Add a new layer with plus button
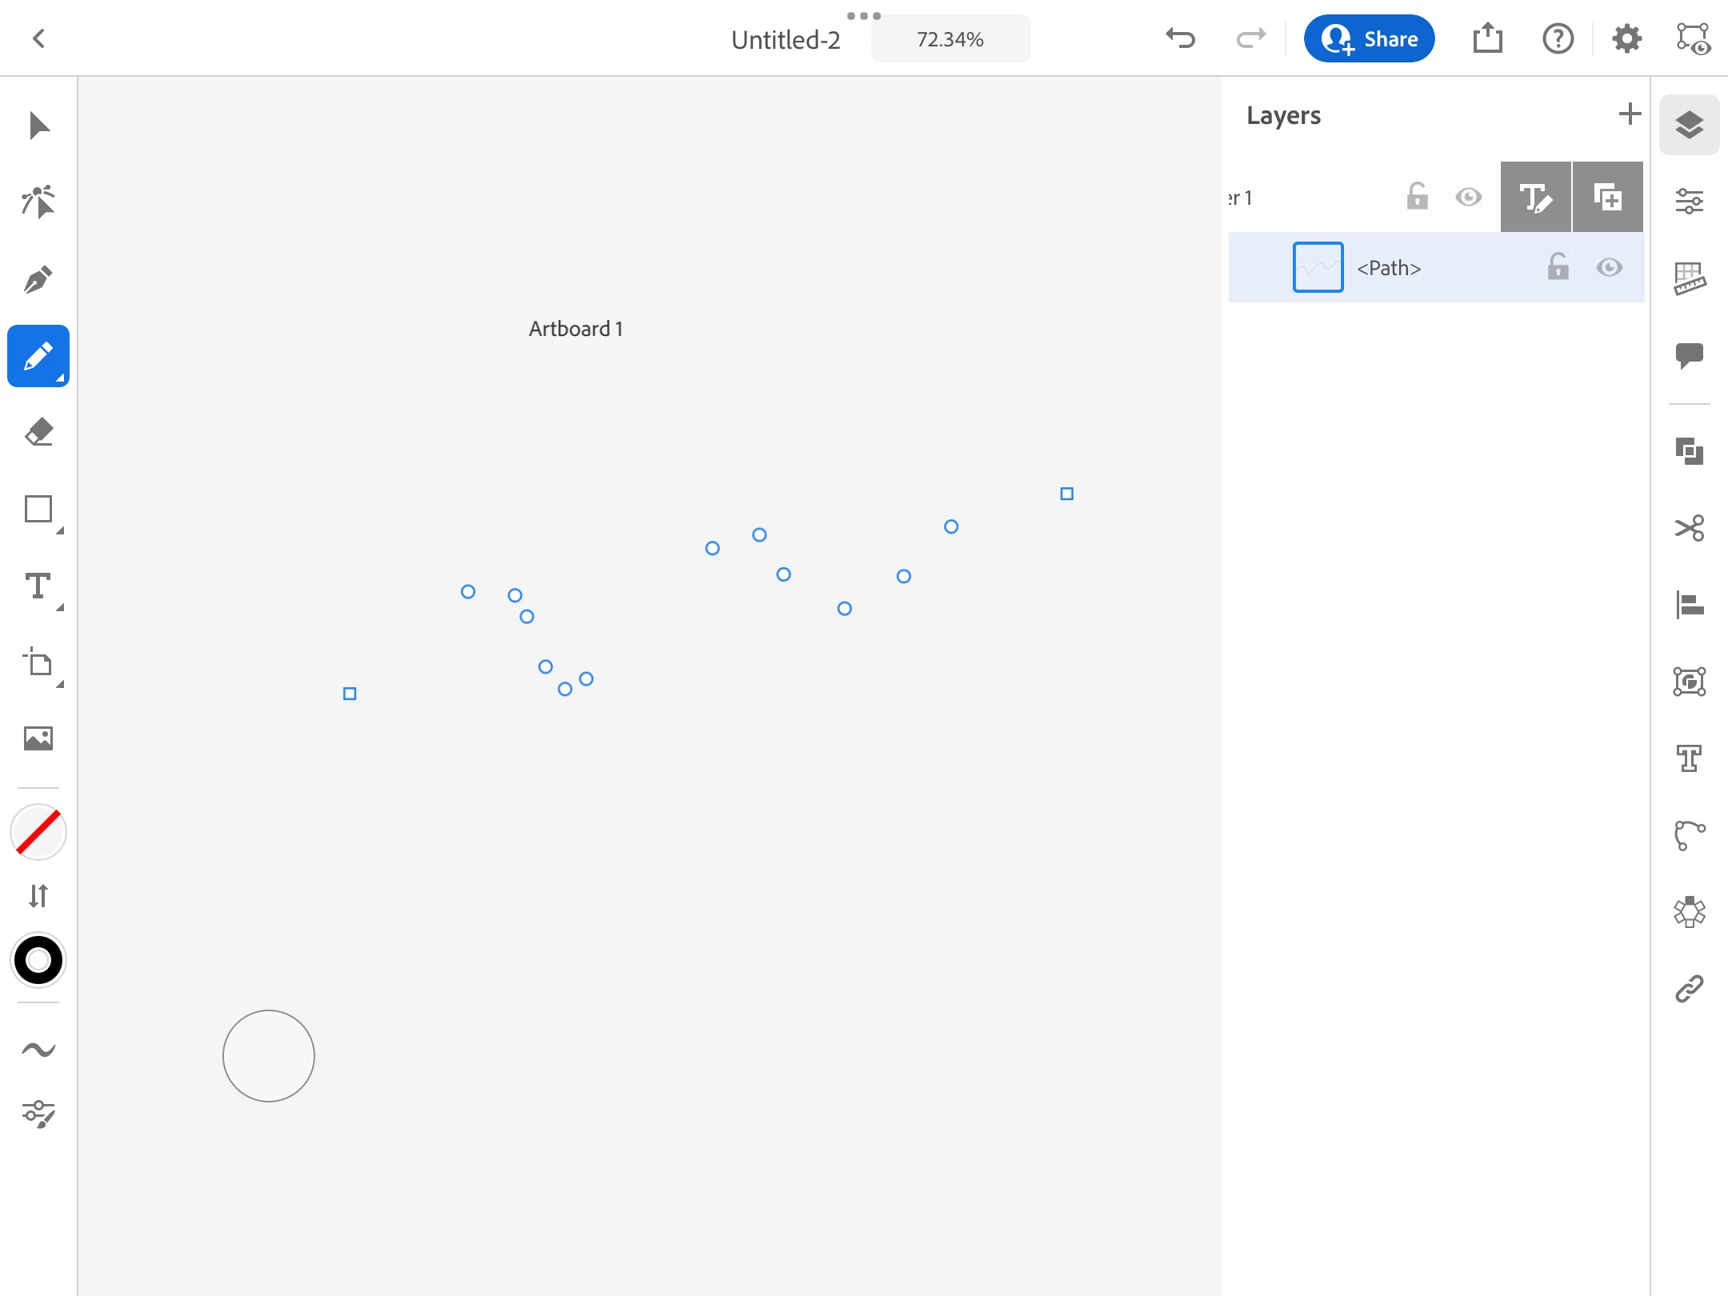 pyautogui.click(x=1629, y=114)
